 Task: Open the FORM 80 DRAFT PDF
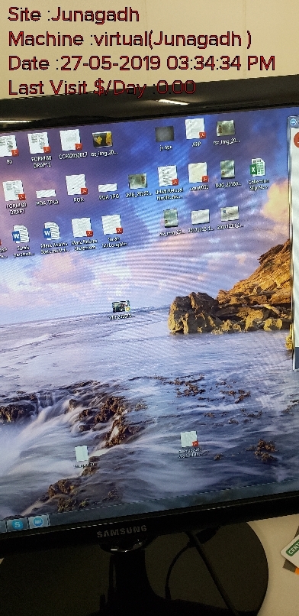click(15, 197)
